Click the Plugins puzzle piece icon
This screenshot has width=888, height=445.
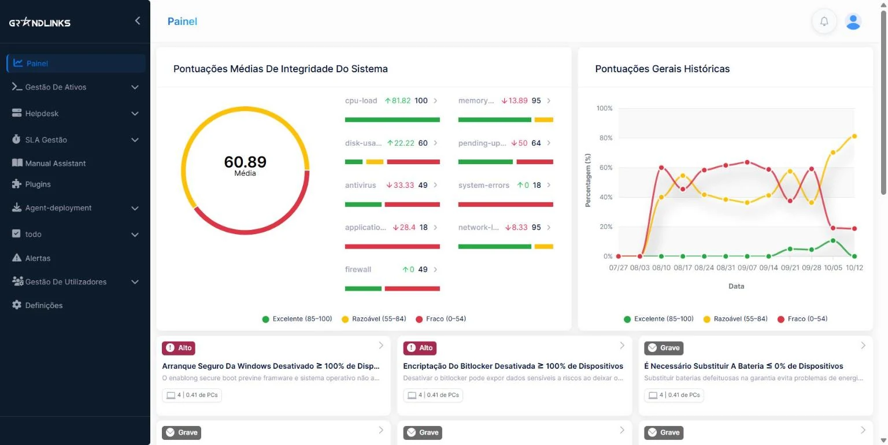point(17,184)
